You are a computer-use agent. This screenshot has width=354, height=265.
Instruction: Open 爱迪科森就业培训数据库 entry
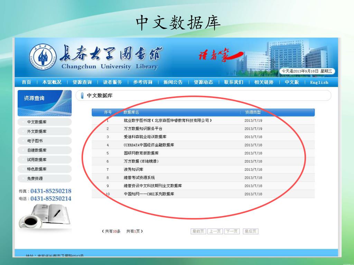click(x=145, y=137)
